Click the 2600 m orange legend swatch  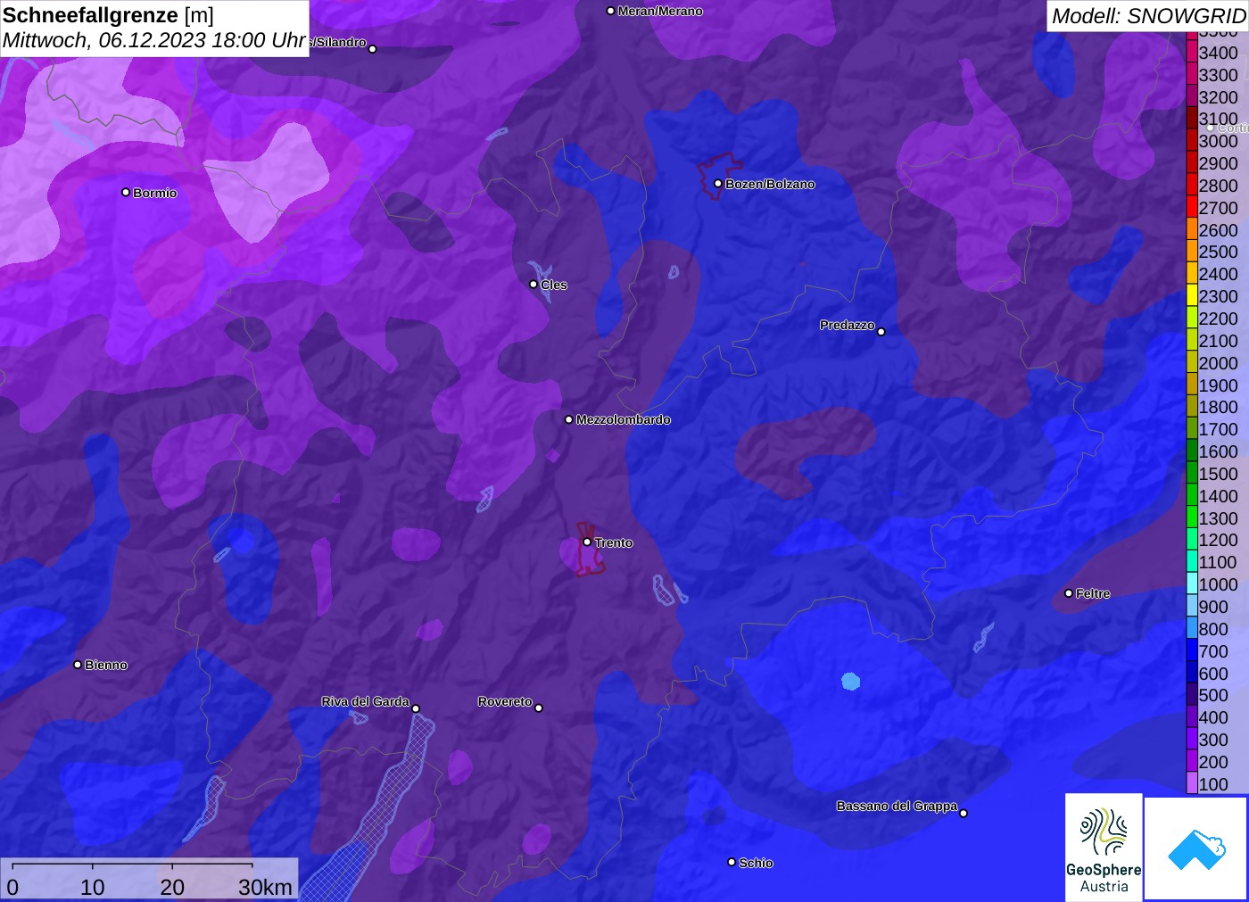point(1192,230)
